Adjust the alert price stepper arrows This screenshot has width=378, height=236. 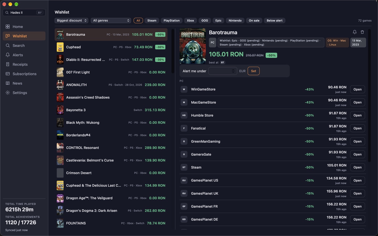point(233,71)
